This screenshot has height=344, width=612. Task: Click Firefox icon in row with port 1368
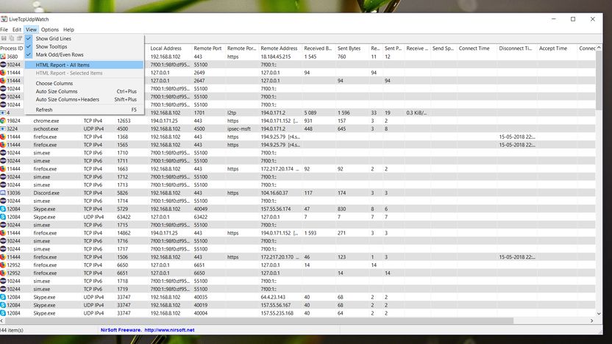3,137
